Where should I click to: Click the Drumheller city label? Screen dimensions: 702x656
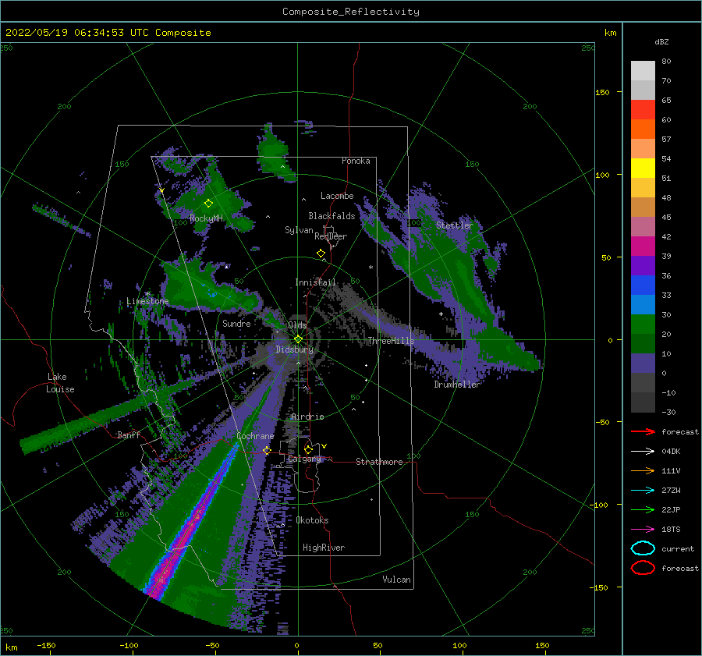coord(457,385)
